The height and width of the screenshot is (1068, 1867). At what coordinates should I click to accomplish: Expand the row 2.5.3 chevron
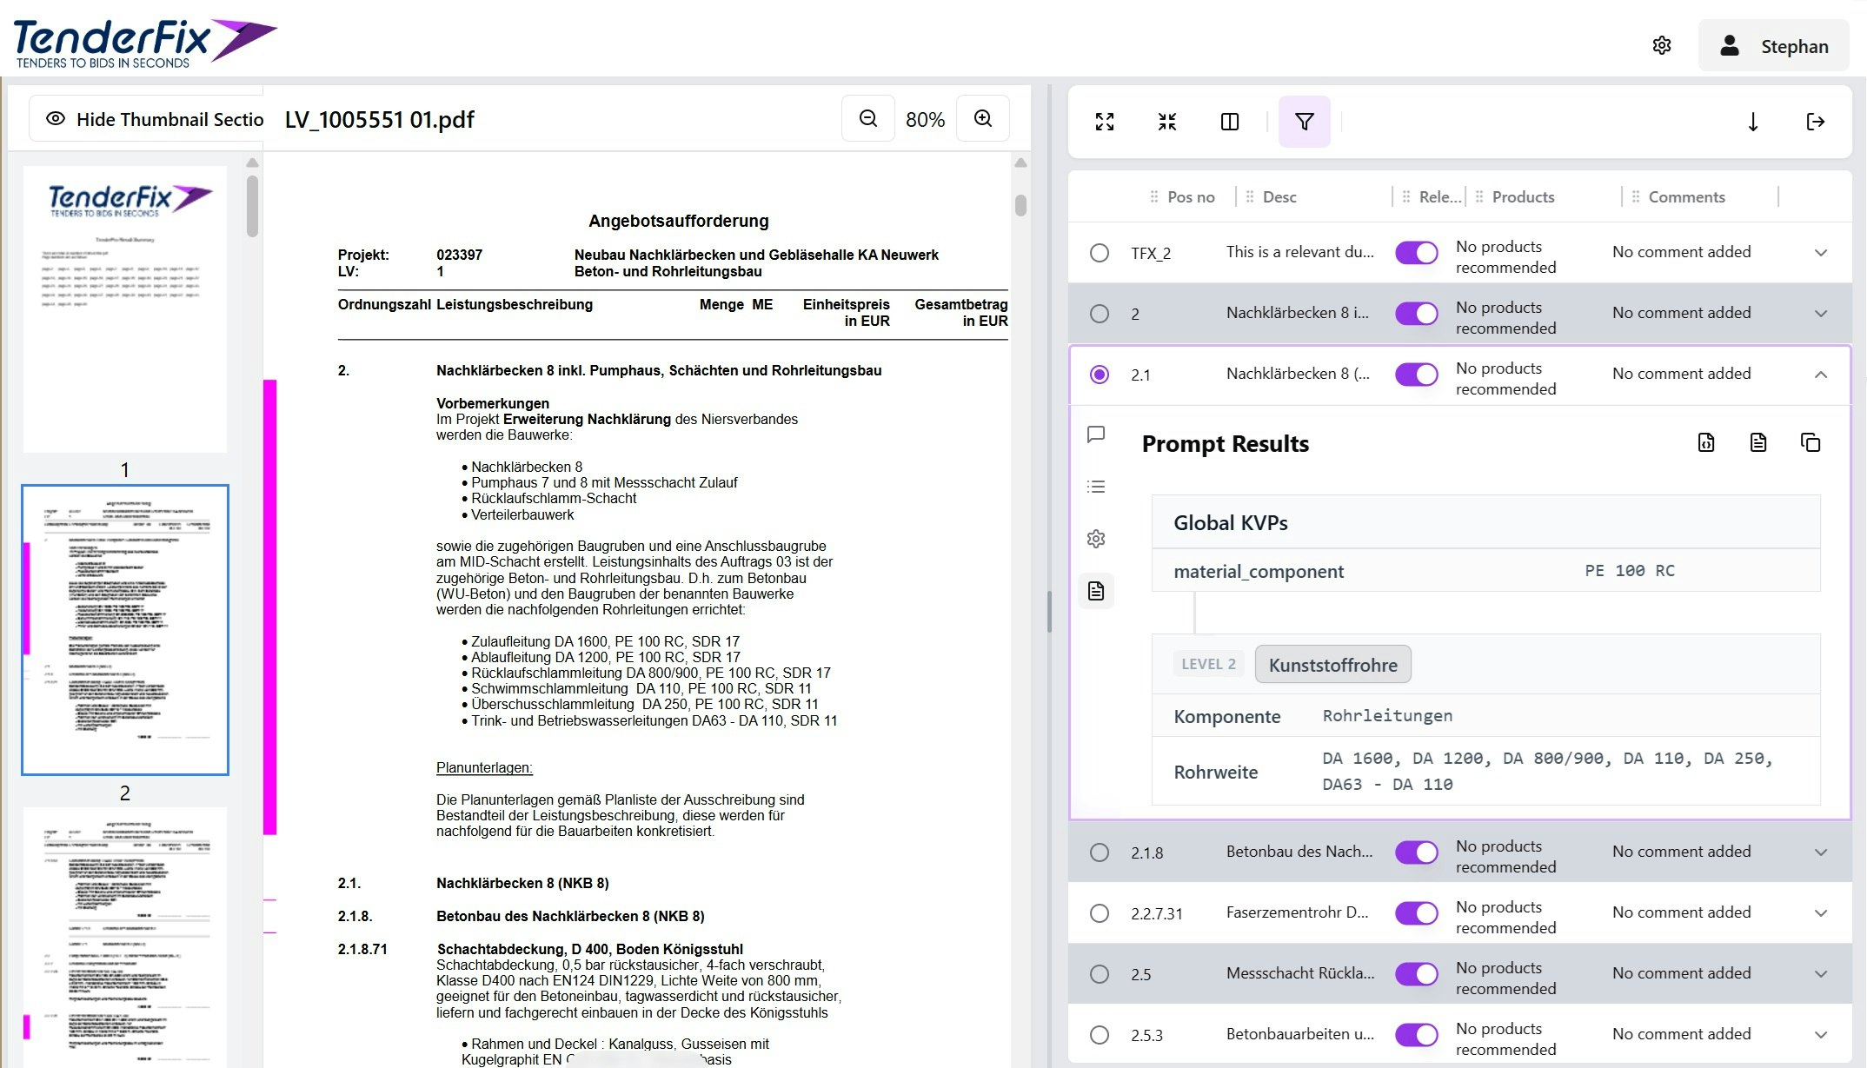(1820, 1035)
